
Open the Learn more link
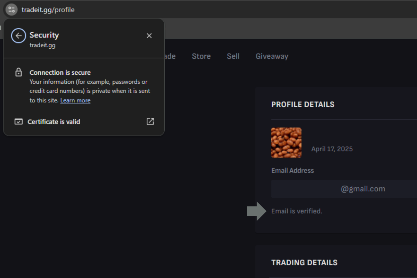click(75, 100)
